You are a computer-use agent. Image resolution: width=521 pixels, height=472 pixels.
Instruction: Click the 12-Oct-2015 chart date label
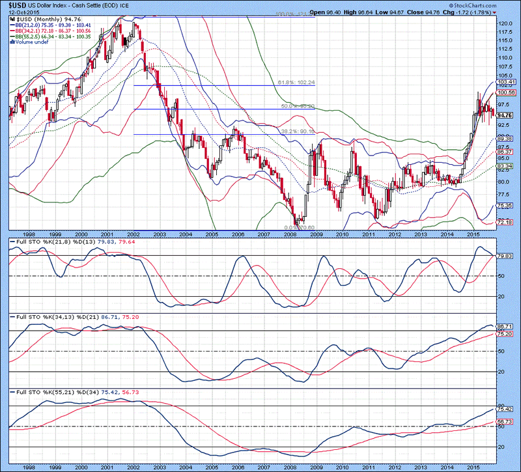pos(18,11)
